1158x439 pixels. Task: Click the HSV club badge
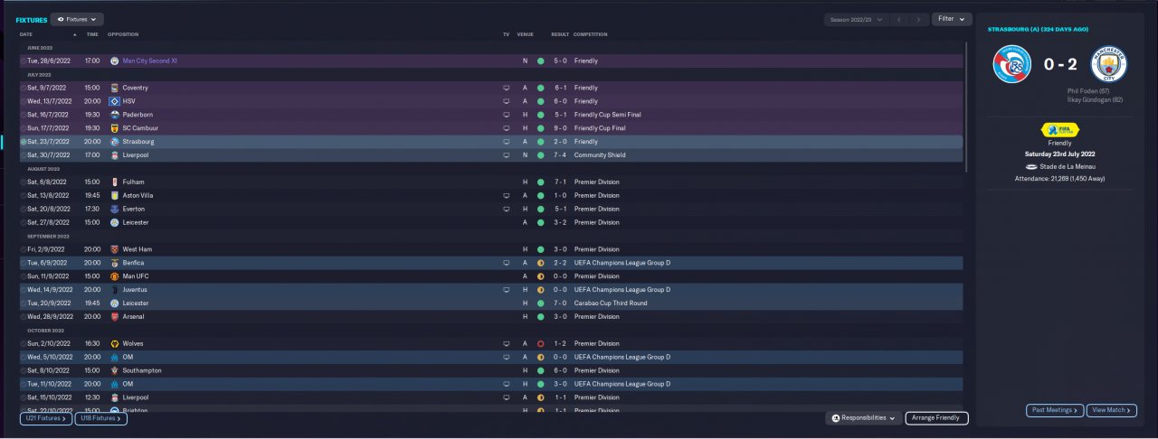(115, 101)
